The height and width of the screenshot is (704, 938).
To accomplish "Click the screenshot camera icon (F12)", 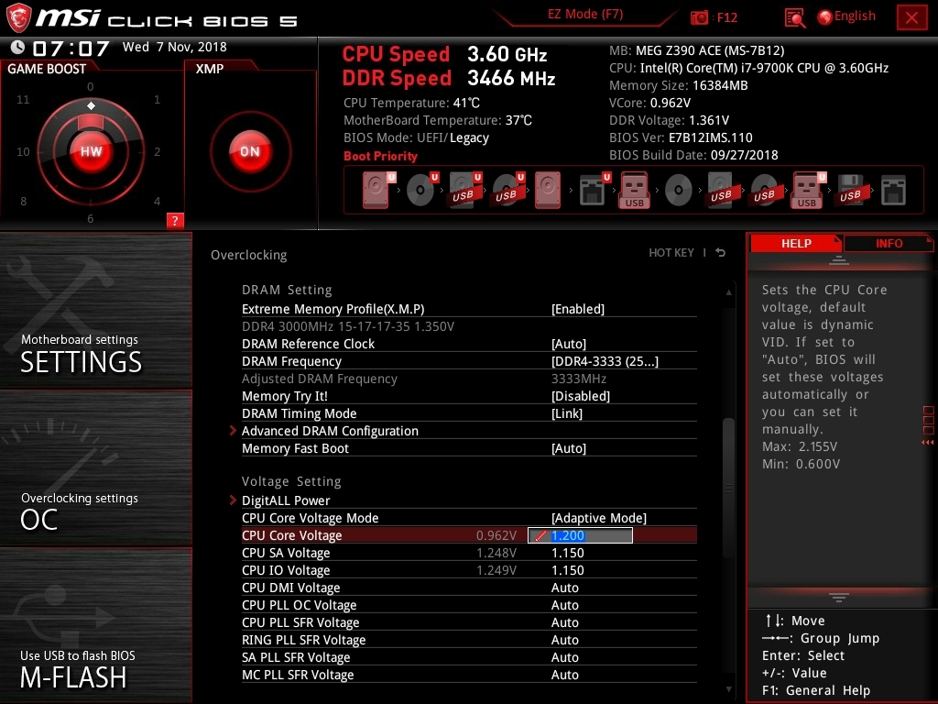I will pos(699,17).
